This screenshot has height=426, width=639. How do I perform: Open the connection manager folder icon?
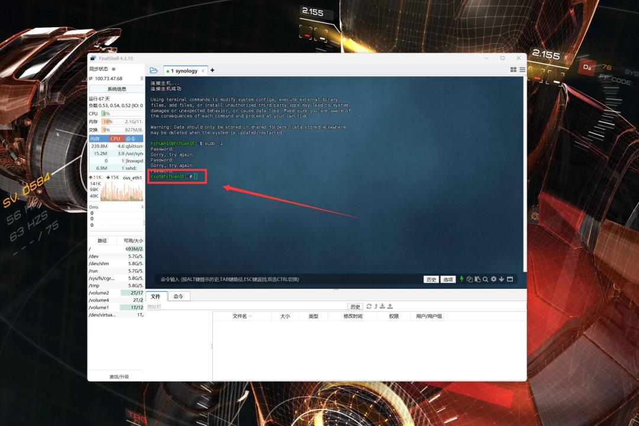153,70
